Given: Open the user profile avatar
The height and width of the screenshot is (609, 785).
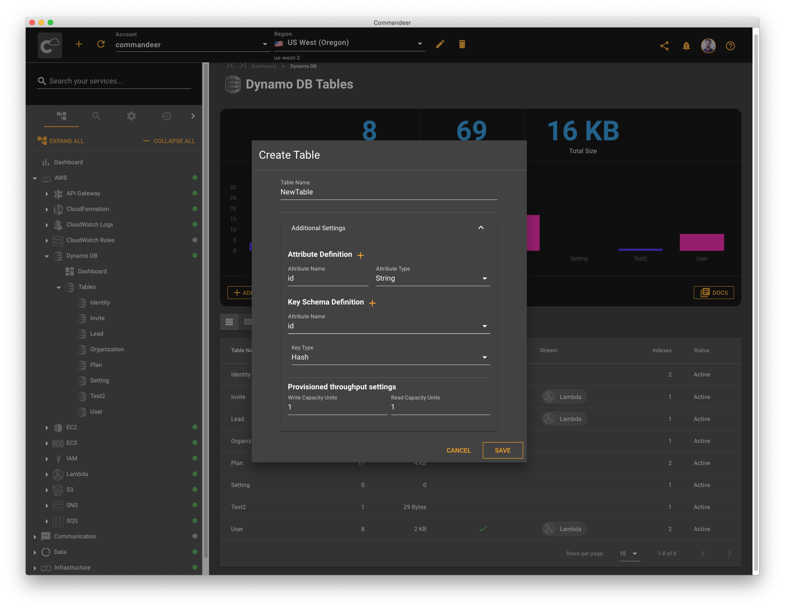Looking at the screenshot, I should (x=708, y=46).
